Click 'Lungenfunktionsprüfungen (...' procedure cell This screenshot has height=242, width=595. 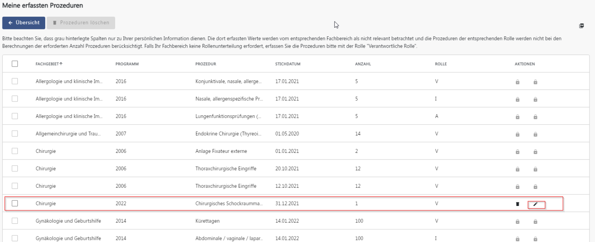coord(229,116)
